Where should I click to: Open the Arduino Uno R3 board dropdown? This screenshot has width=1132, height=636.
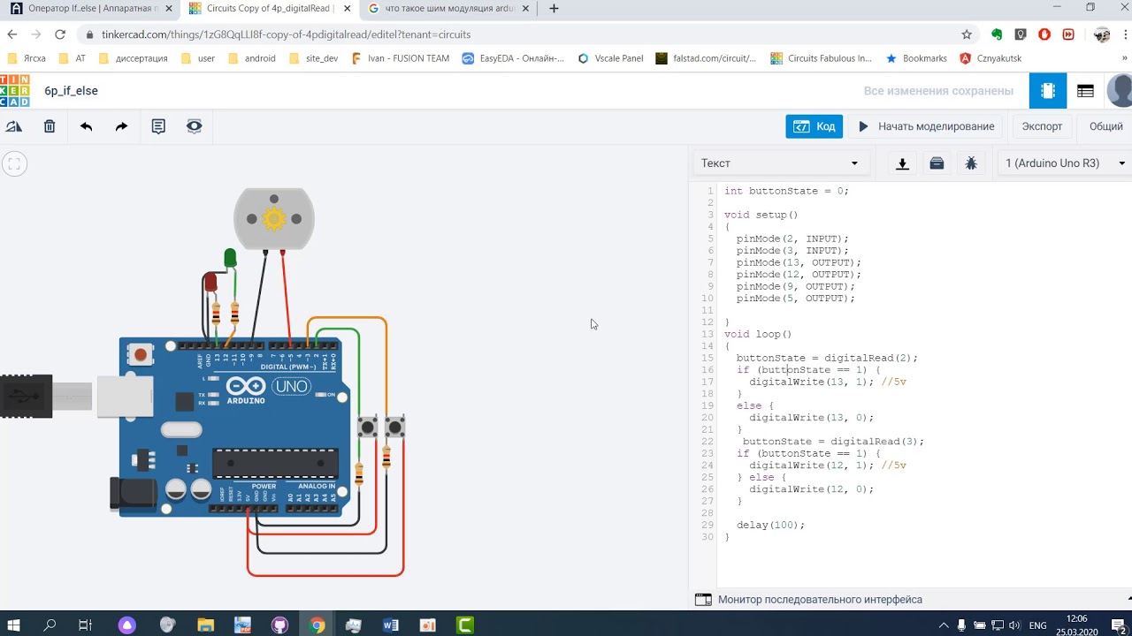pyautogui.click(x=1065, y=163)
